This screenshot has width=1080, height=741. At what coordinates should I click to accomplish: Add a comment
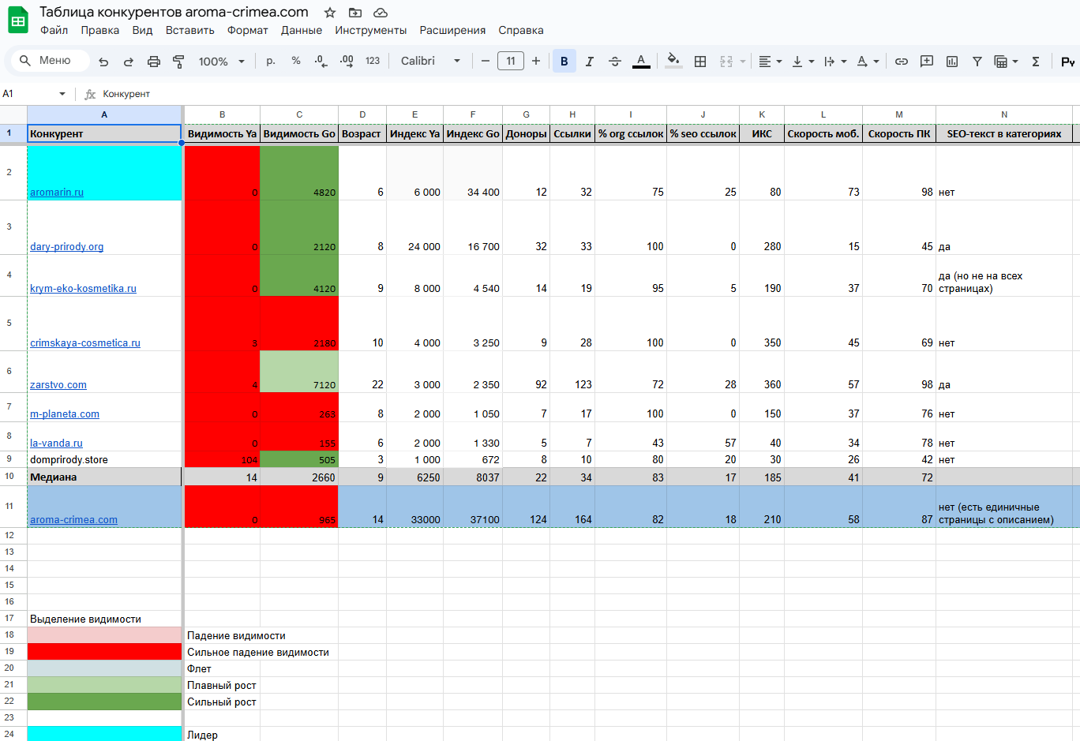[x=927, y=61]
